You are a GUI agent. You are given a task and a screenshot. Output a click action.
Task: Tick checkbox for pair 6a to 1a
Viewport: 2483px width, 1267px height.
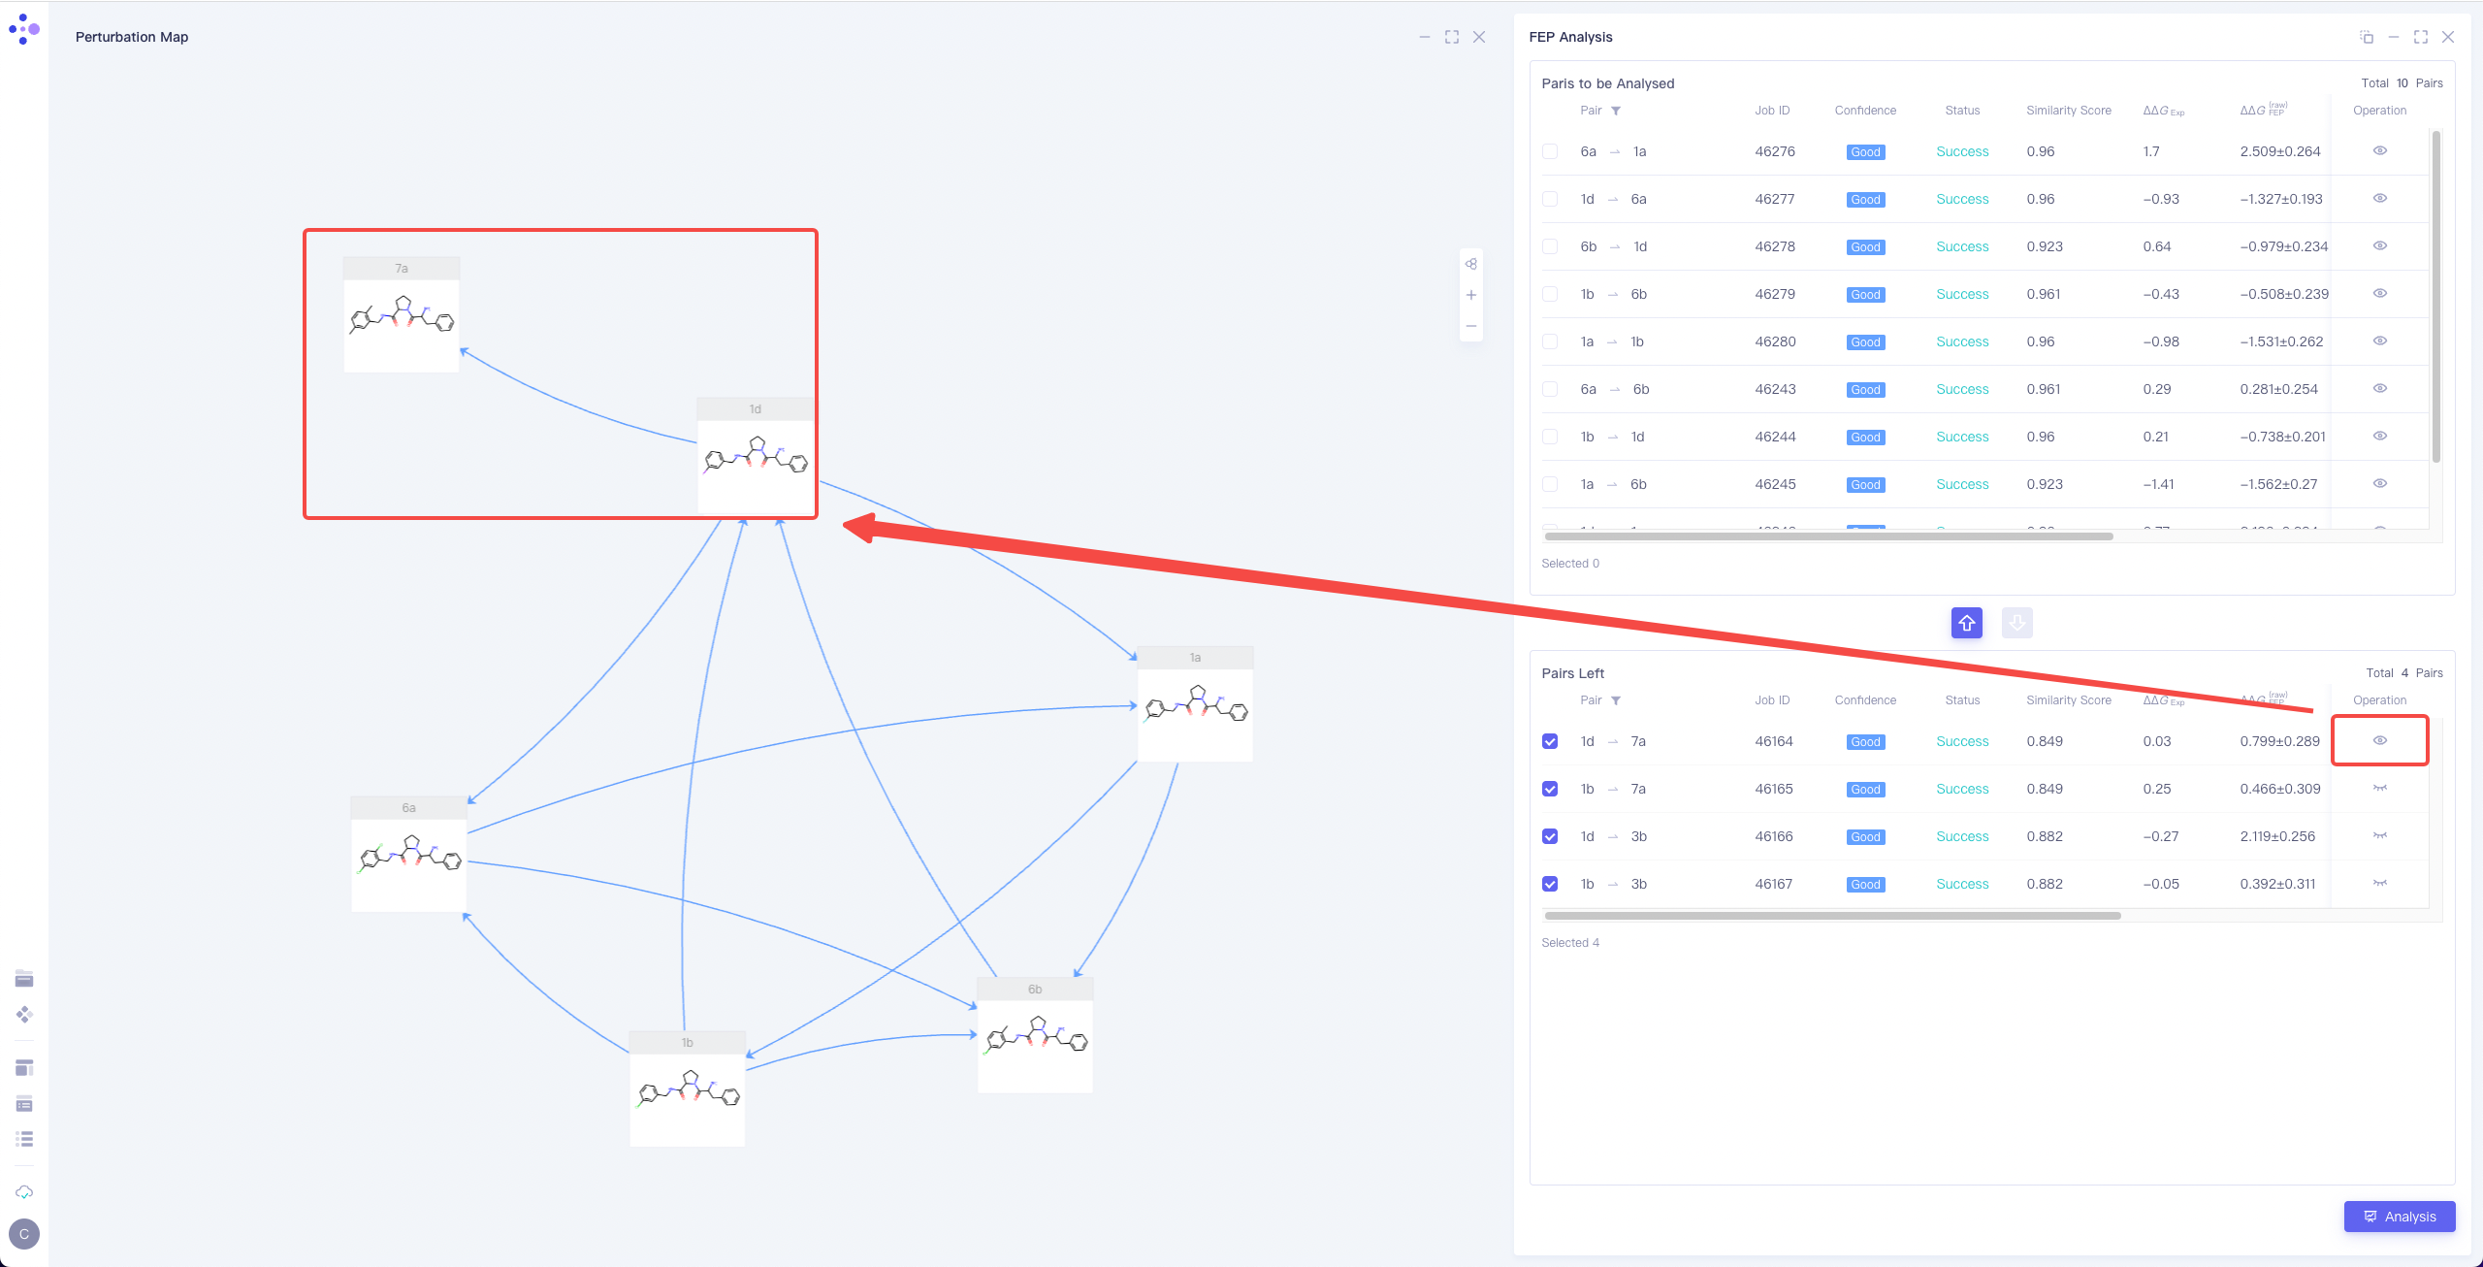tap(1550, 151)
